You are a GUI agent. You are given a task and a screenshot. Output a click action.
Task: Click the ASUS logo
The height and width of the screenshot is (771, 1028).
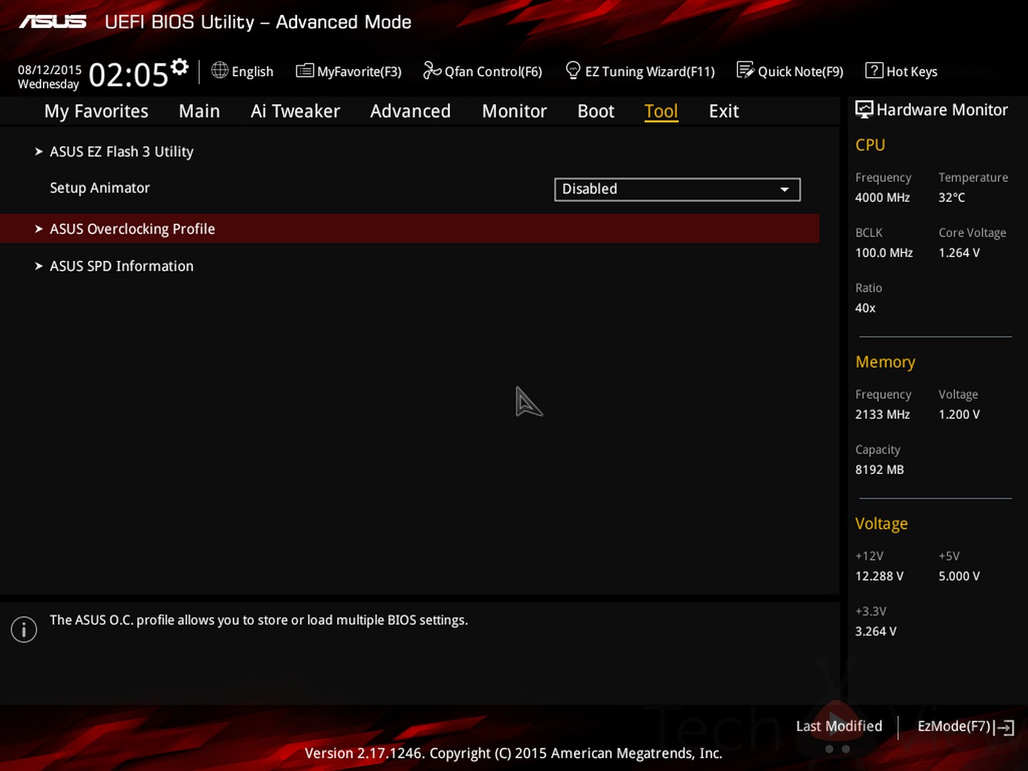(x=53, y=21)
